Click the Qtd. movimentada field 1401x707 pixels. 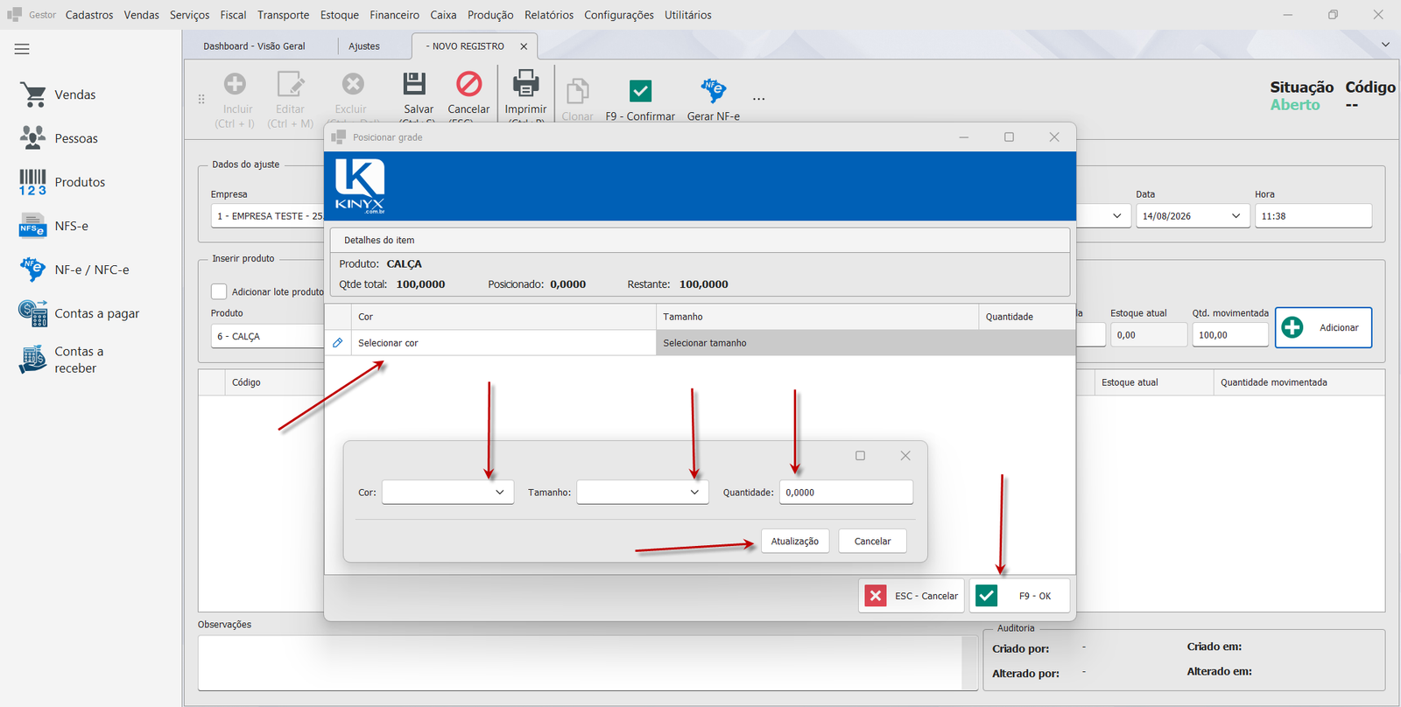pos(1229,335)
